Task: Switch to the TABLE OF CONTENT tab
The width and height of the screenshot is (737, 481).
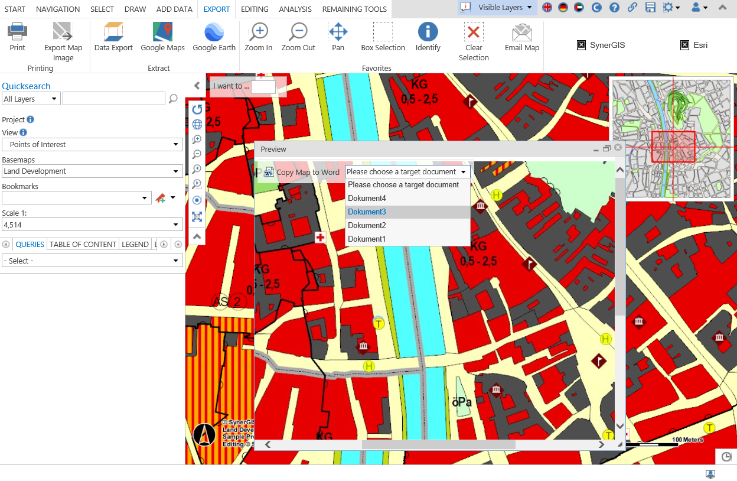Action: (83, 244)
